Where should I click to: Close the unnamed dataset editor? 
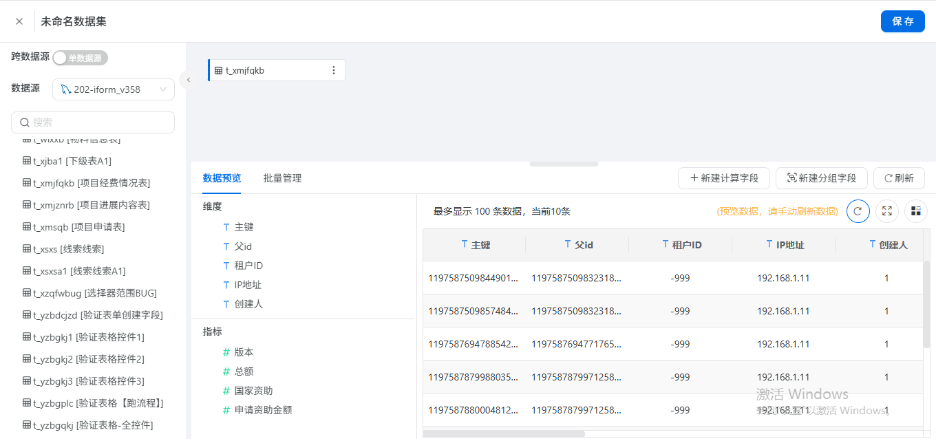[19, 21]
